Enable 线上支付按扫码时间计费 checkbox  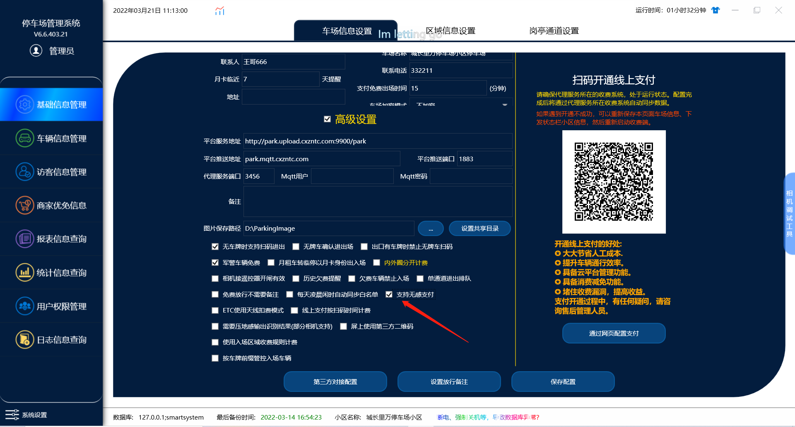coord(294,310)
